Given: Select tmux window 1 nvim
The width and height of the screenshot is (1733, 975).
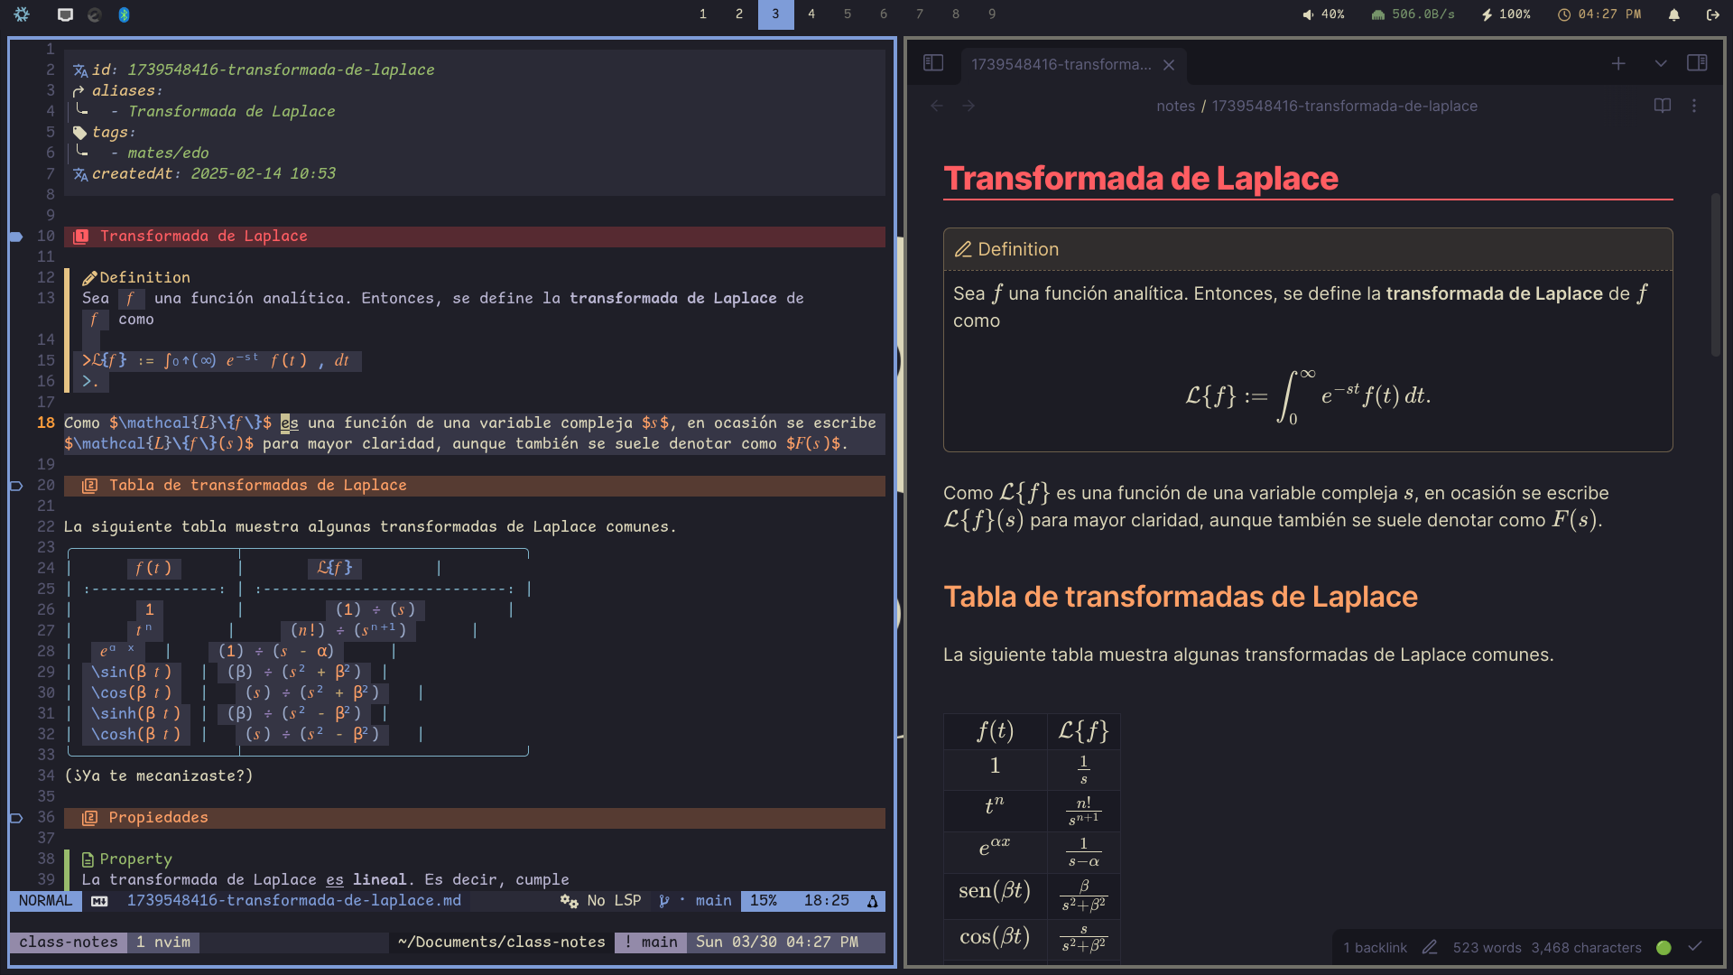Looking at the screenshot, I should tap(163, 942).
